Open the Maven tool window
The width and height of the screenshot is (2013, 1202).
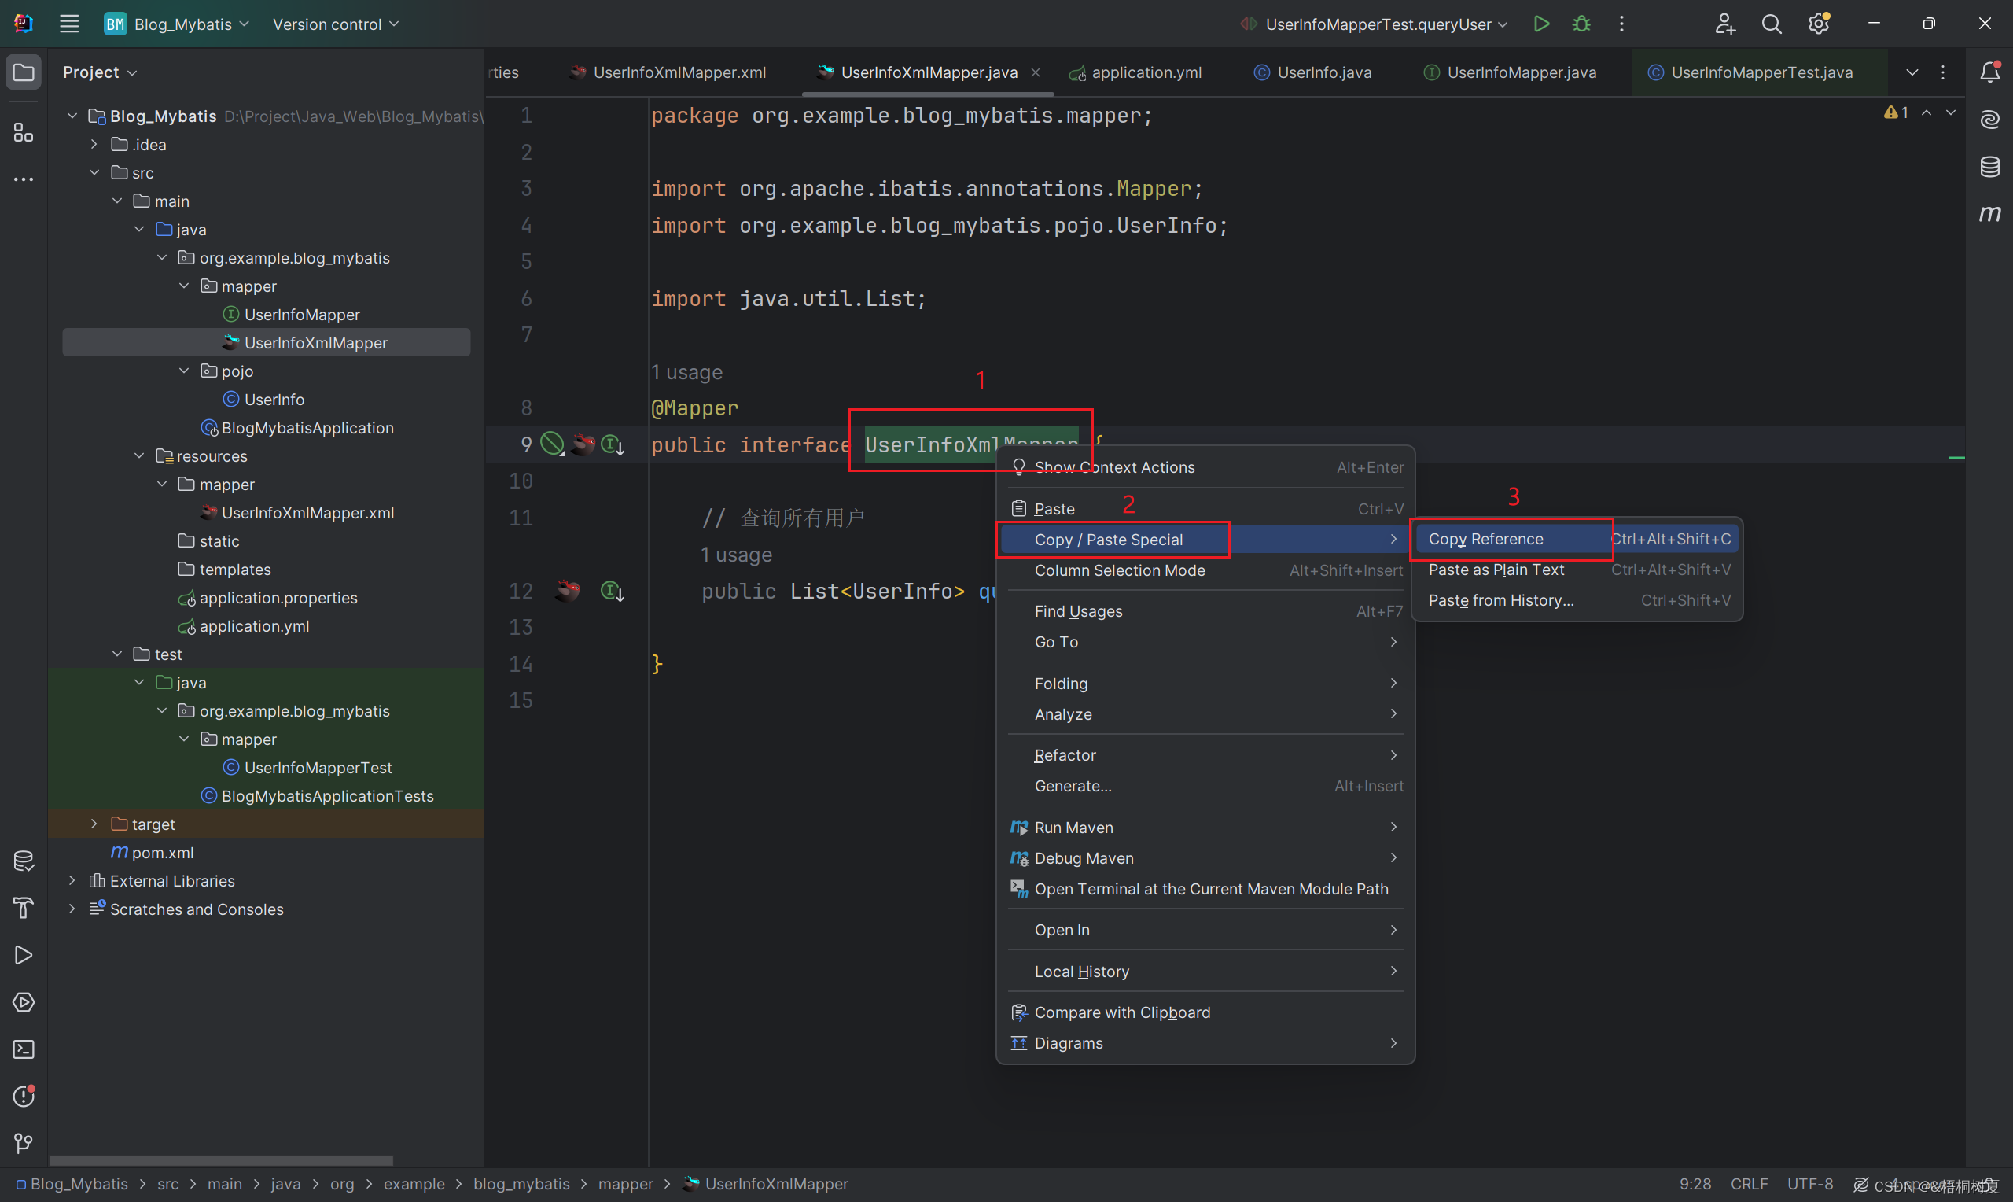coord(1989,214)
